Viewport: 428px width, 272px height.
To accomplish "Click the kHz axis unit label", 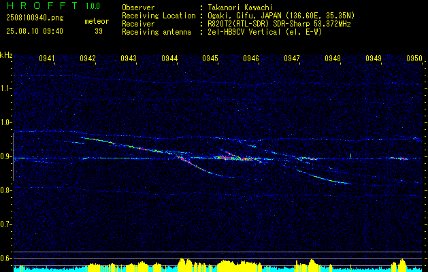I will (x=6, y=55).
